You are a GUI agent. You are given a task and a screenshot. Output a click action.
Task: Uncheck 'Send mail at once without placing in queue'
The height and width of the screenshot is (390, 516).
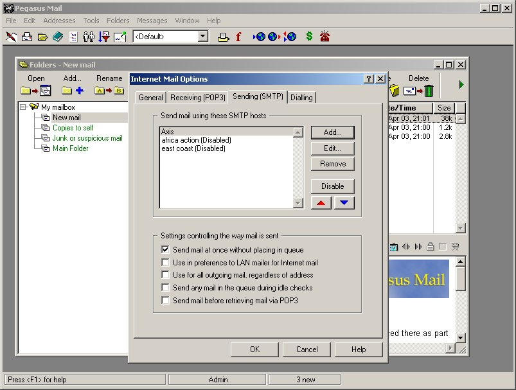click(x=165, y=250)
